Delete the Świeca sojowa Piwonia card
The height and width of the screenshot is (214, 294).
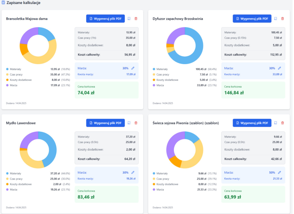click(x=283, y=123)
